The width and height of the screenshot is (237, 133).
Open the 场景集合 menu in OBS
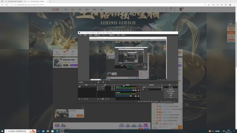(112, 35)
